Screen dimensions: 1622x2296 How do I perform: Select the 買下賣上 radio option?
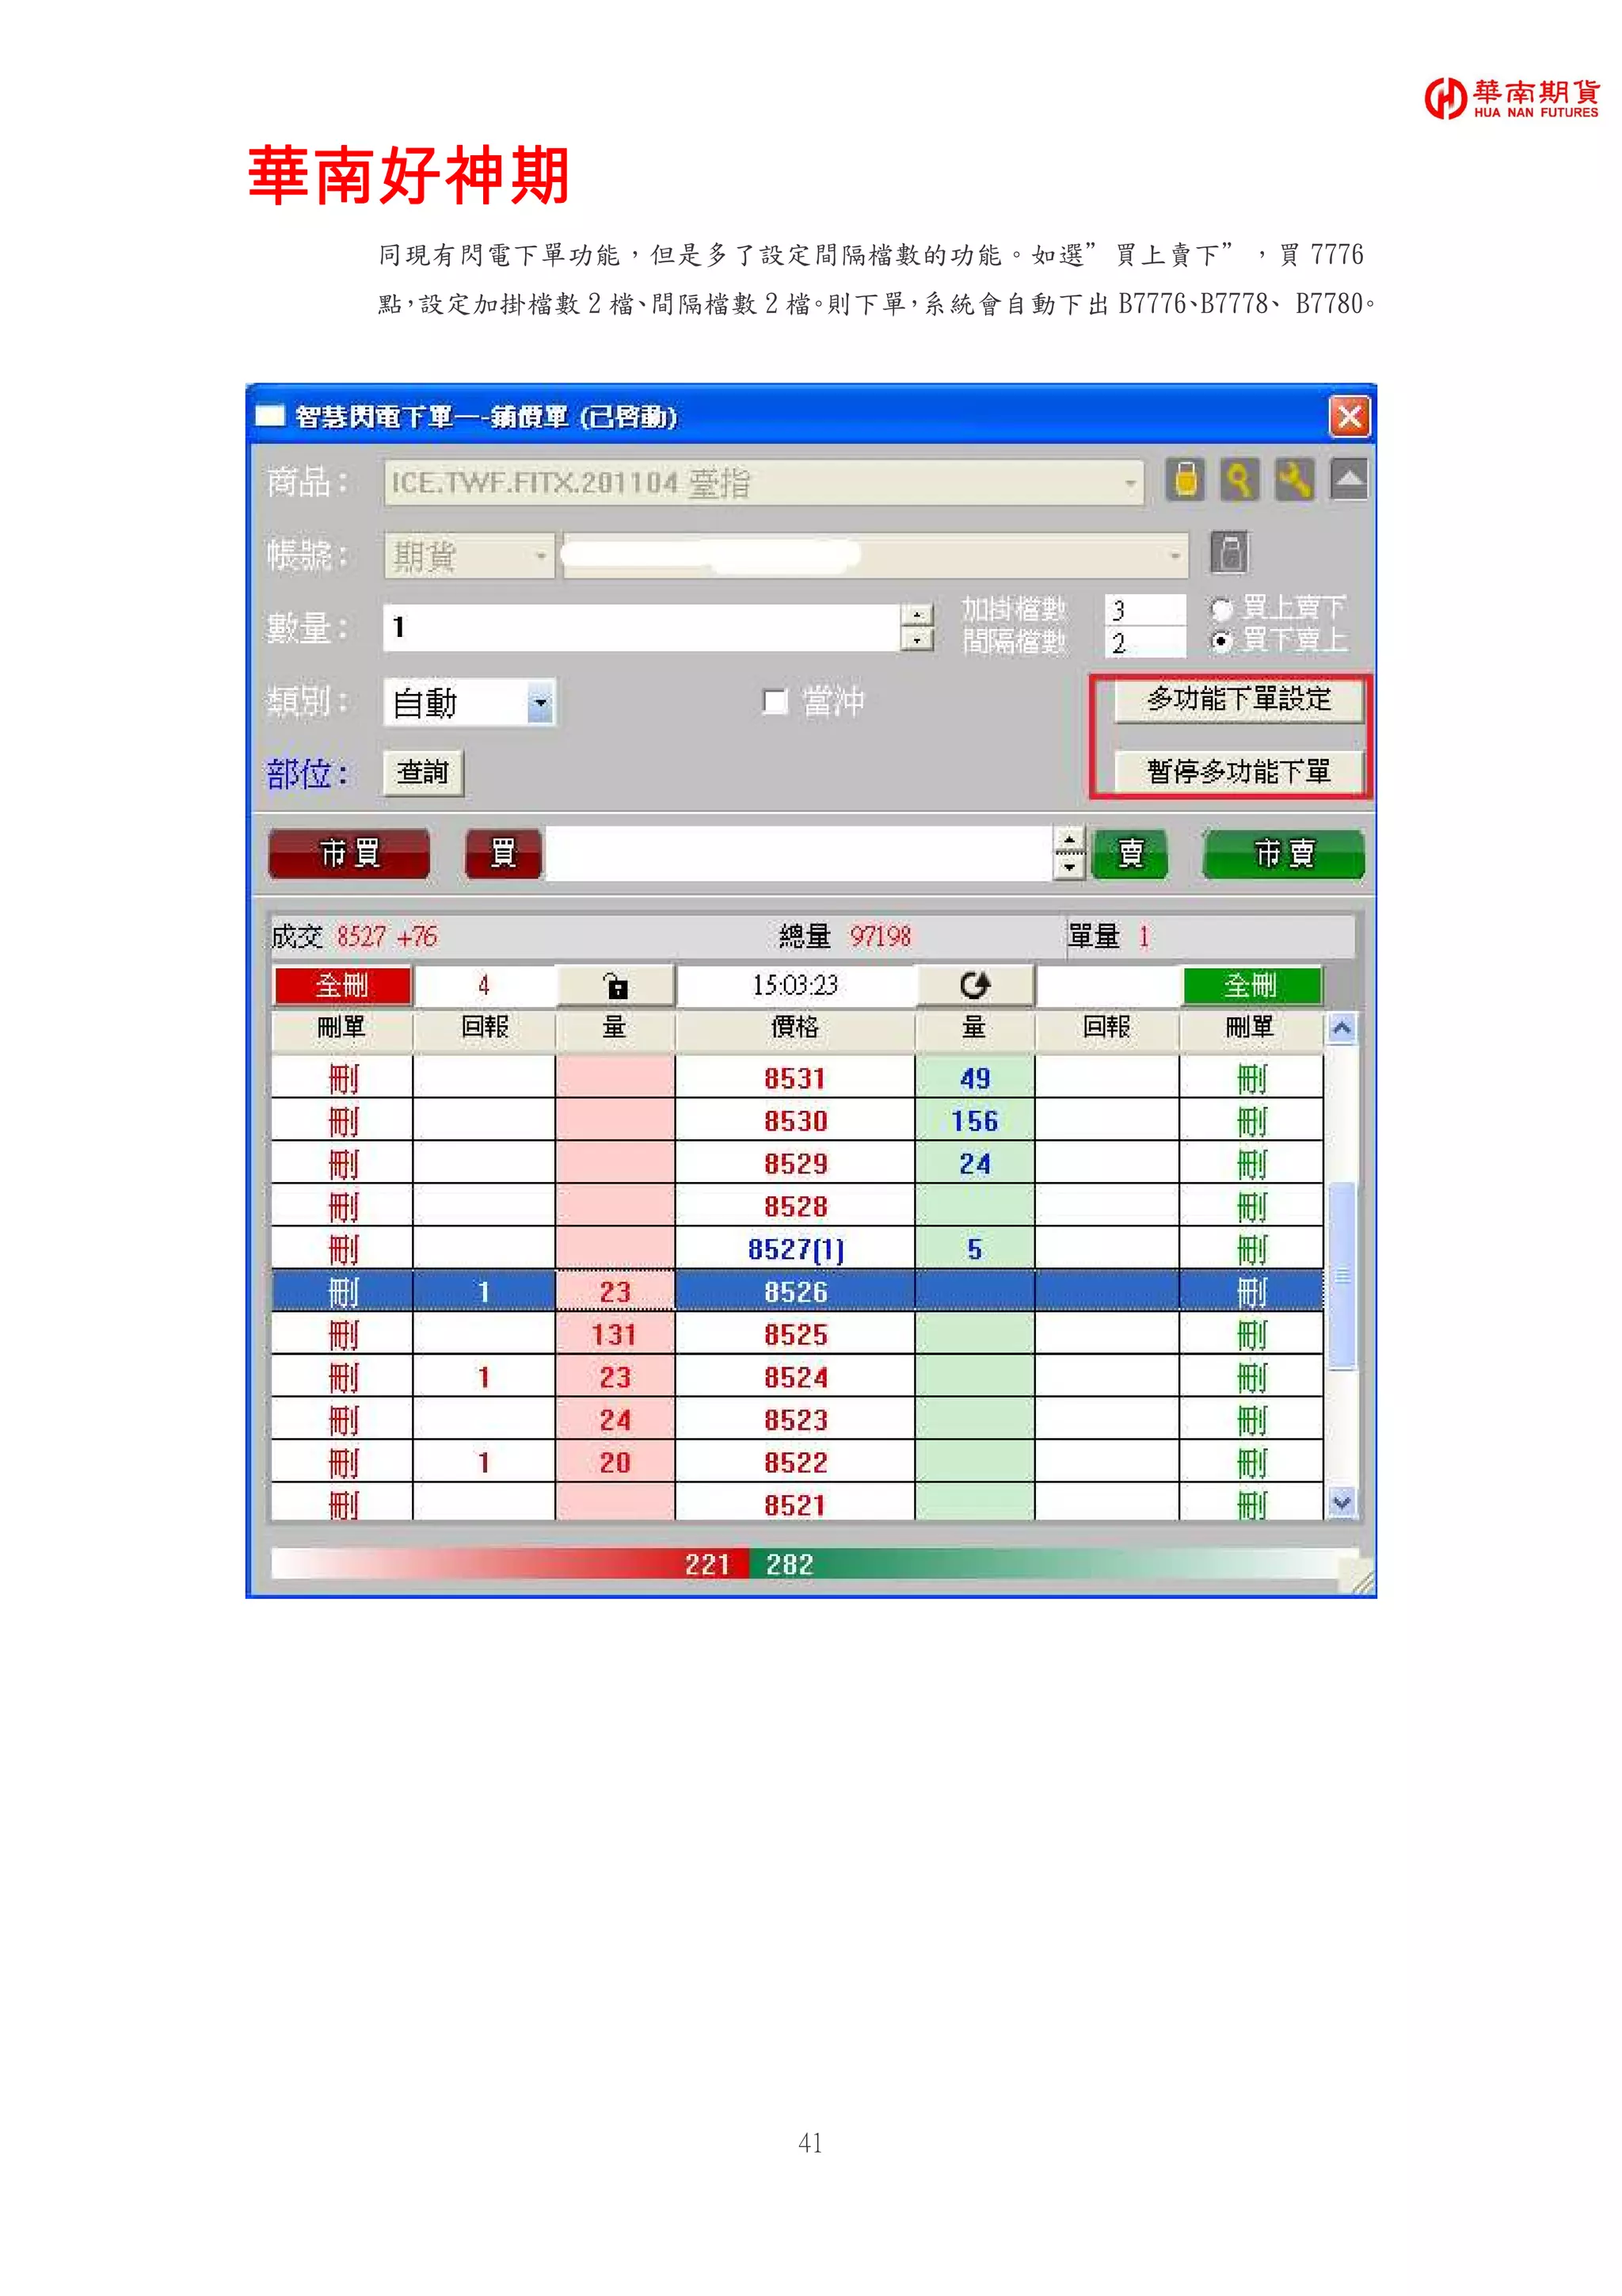(x=1220, y=640)
